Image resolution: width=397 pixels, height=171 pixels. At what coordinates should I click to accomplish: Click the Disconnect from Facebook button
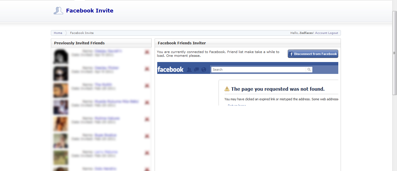tap(313, 54)
